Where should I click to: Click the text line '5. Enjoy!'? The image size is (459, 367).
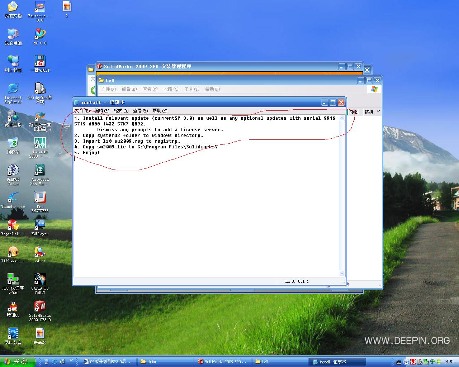tap(87, 153)
